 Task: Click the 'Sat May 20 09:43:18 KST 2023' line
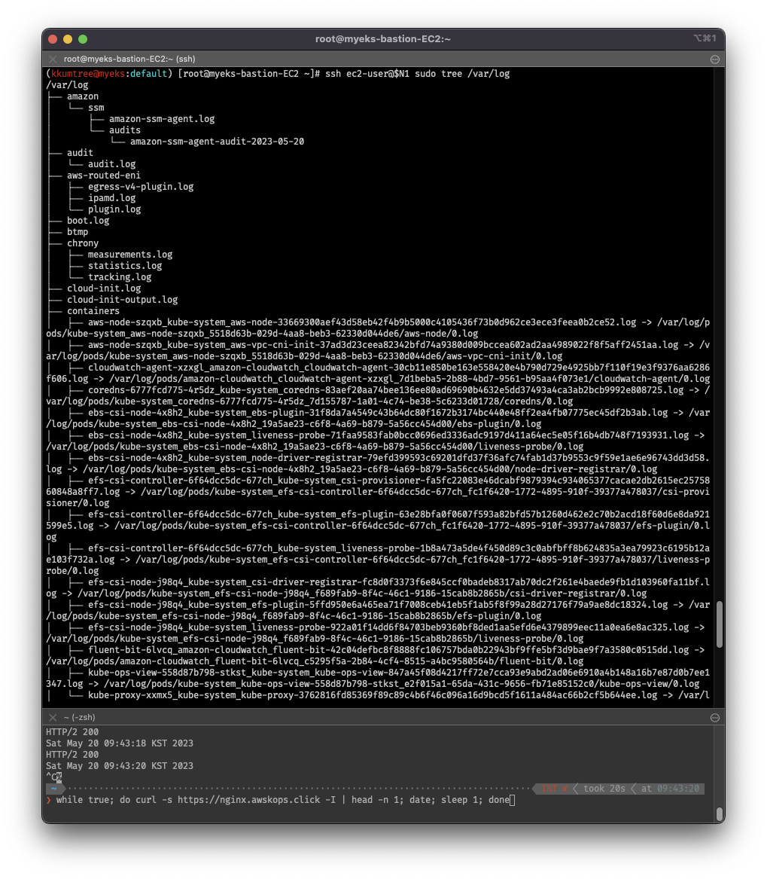pyautogui.click(x=120, y=743)
